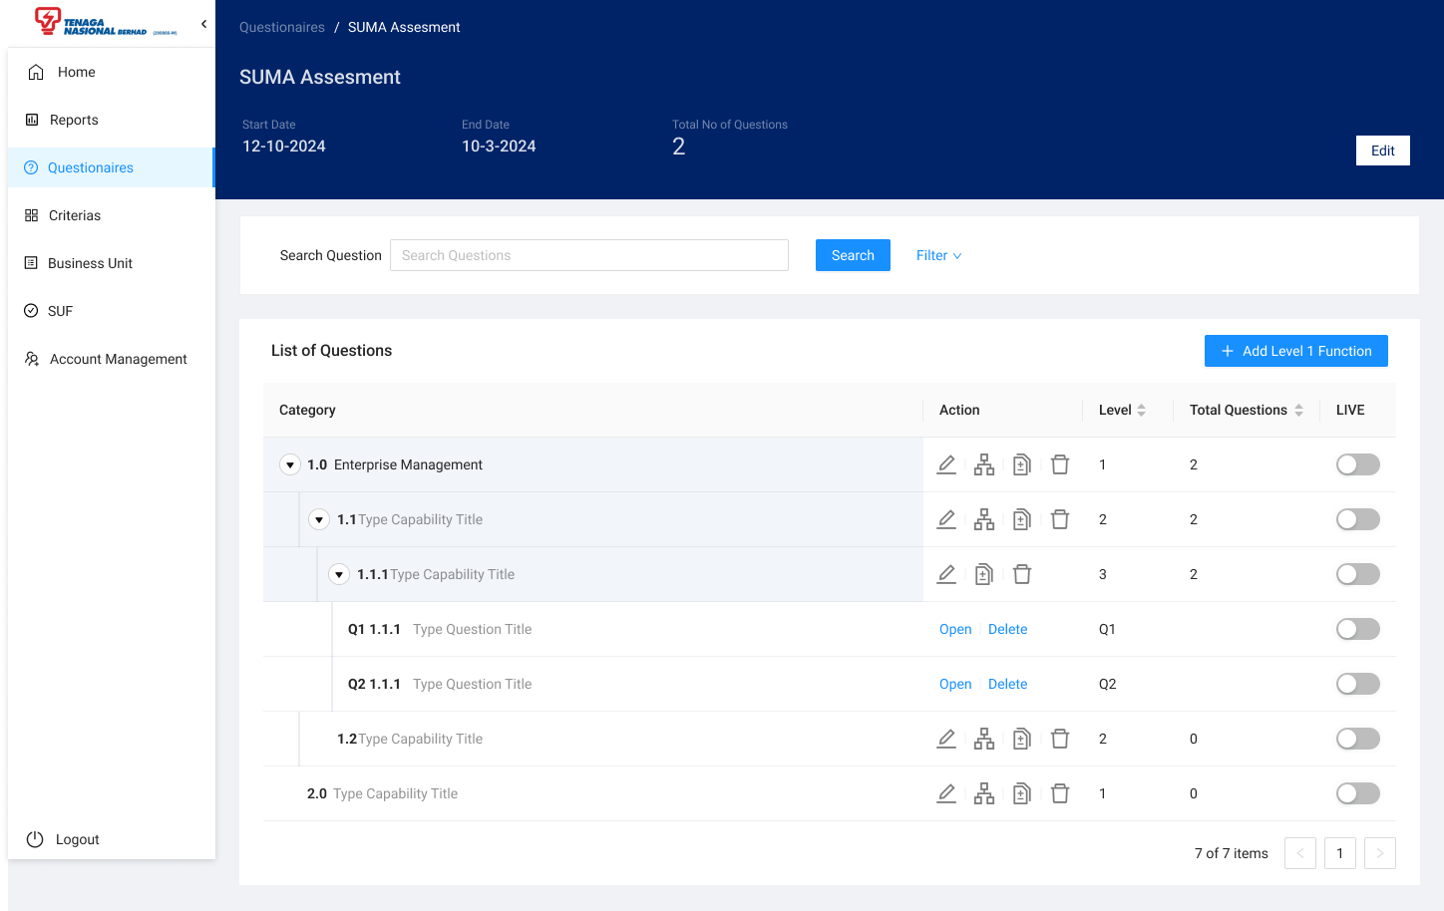Go to the next page of results
This screenshot has width=1444, height=911.
point(1380,853)
